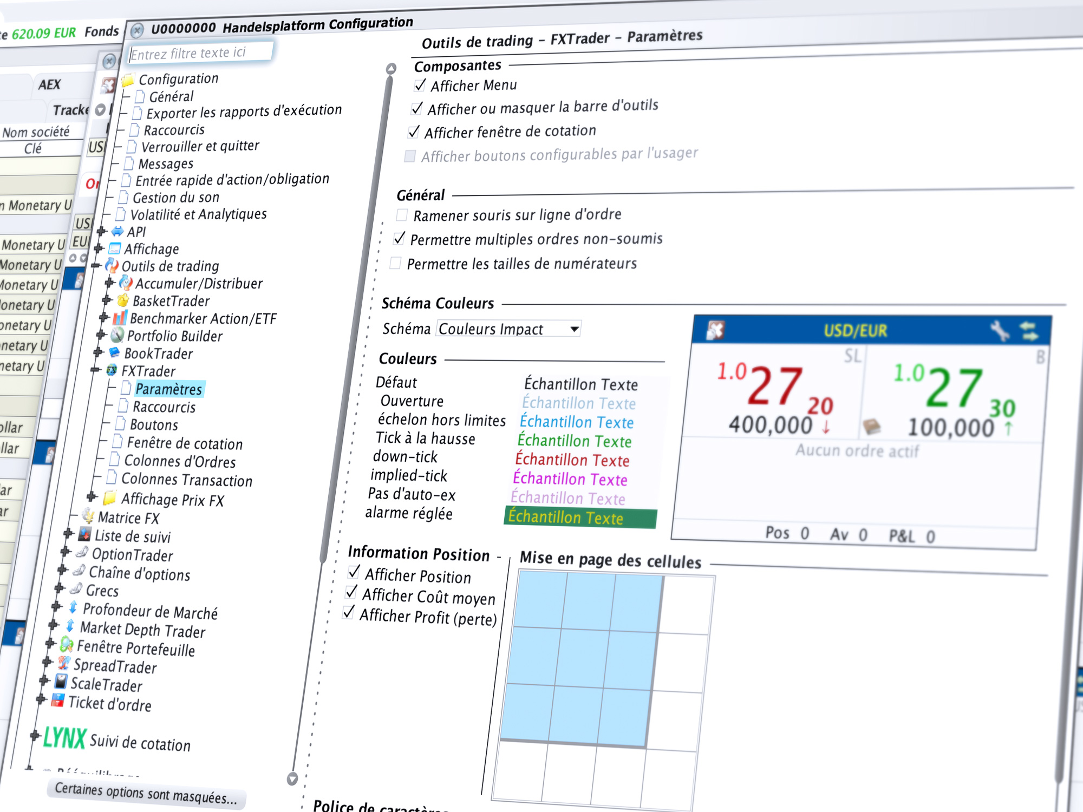Click the Market Depth Trader icon
Screen dimensions: 1083x812
[x=70, y=626]
